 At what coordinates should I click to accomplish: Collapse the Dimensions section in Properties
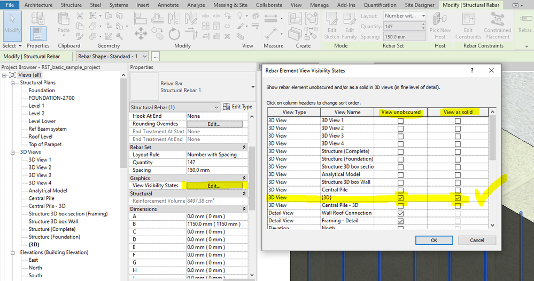[x=244, y=209]
